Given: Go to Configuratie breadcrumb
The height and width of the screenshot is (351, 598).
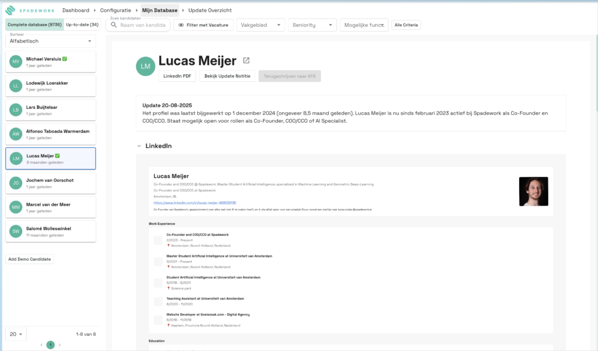Looking at the screenshot, I should [x=116, y=11].
